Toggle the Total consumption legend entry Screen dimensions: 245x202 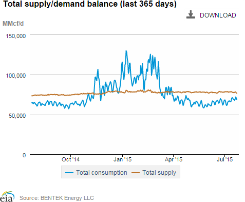pos(96,173)
